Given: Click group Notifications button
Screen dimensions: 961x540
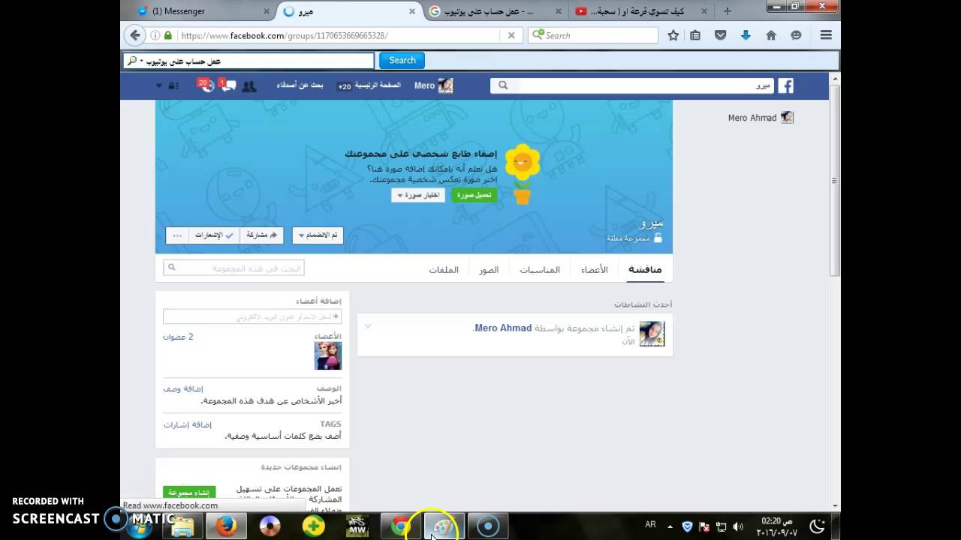Looking at the screenshot, I should pos(214,235).
